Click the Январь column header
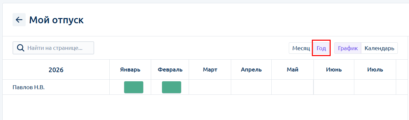The height and width of the screenshot is (120, 409). tap(130, 70)
